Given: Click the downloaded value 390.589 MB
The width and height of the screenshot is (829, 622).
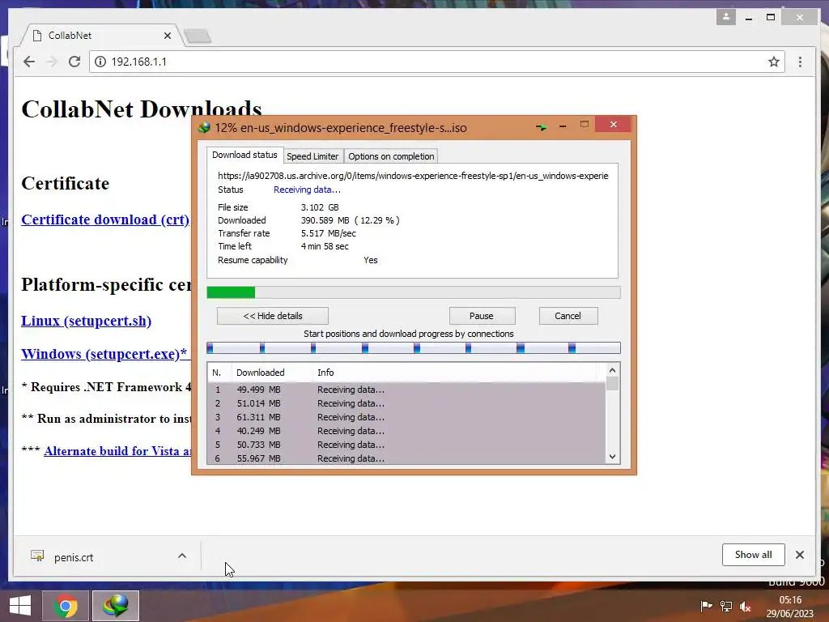Looking at the screenshot, I should pyautogui.click(x=325, y=220).
